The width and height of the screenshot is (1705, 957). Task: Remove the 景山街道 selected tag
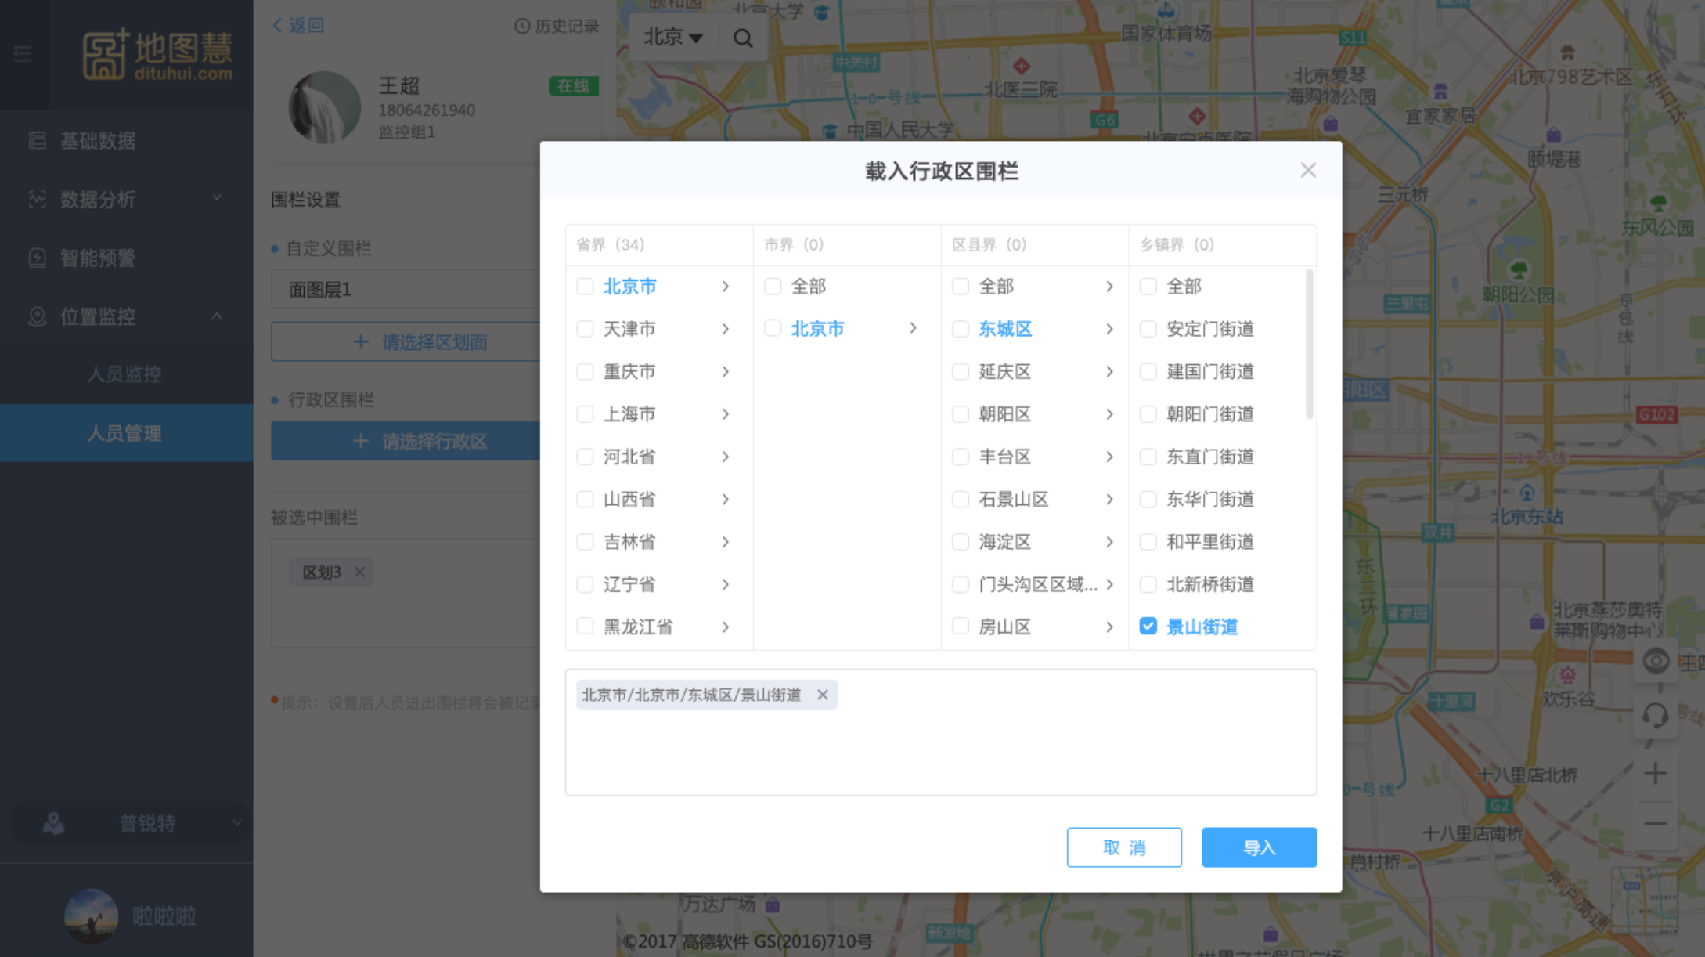click(x=823, y=695)
